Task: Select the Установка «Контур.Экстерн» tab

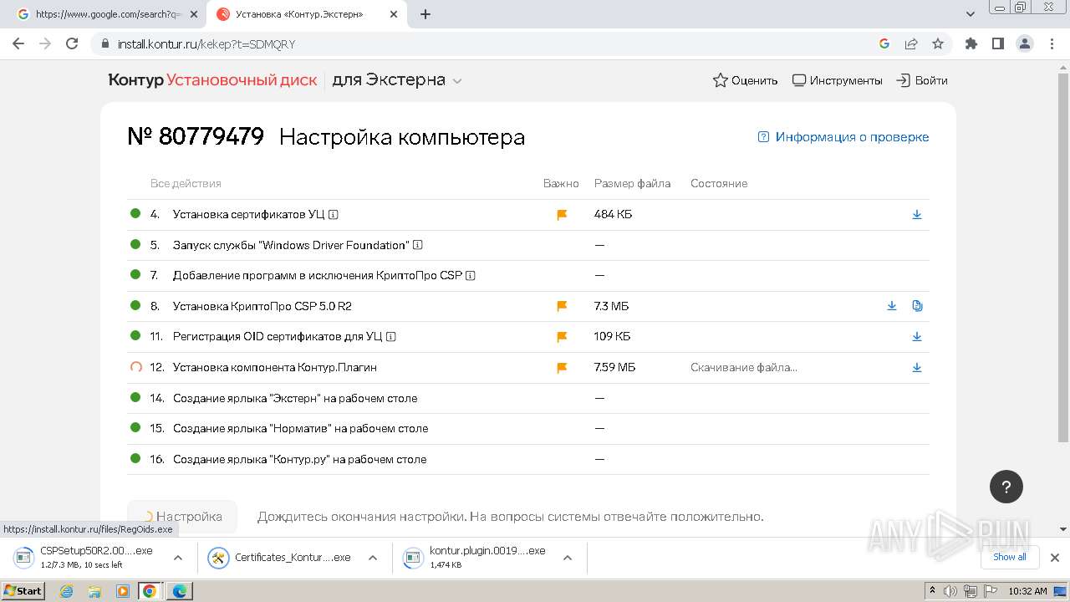Action: coord(308,14)
